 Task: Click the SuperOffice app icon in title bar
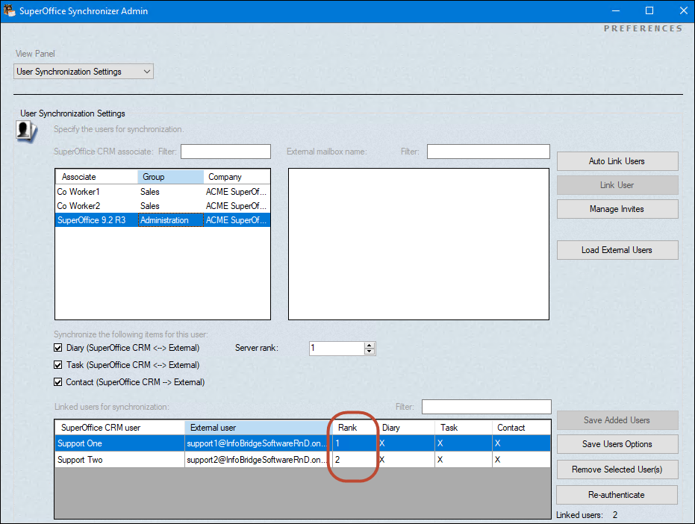[9, 10]
